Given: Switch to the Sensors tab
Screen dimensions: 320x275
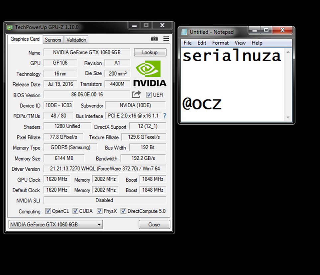Looking at the screenshot, I should [x=53, y=40].
